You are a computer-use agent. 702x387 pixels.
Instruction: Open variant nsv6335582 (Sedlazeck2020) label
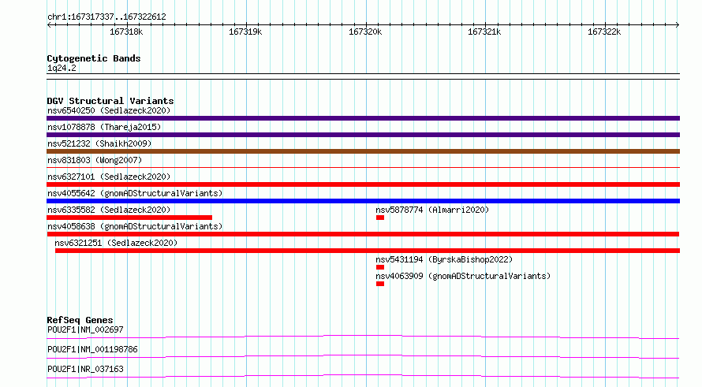[109, 210]
